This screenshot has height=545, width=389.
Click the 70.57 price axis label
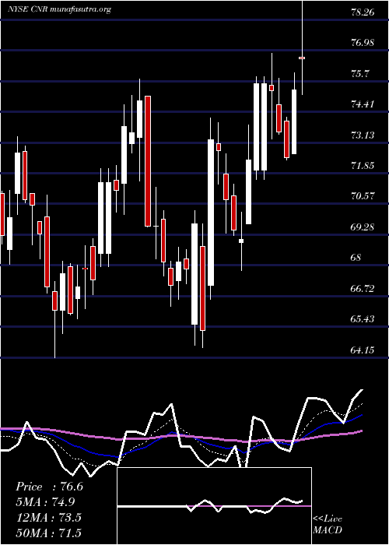pyautogui.click(x=363, y=195)
